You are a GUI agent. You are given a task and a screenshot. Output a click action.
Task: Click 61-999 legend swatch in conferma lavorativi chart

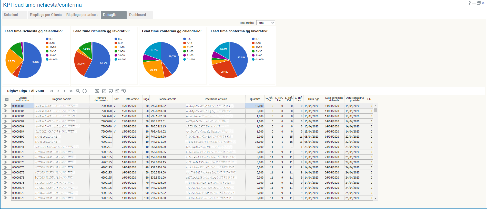coord(253,60)
